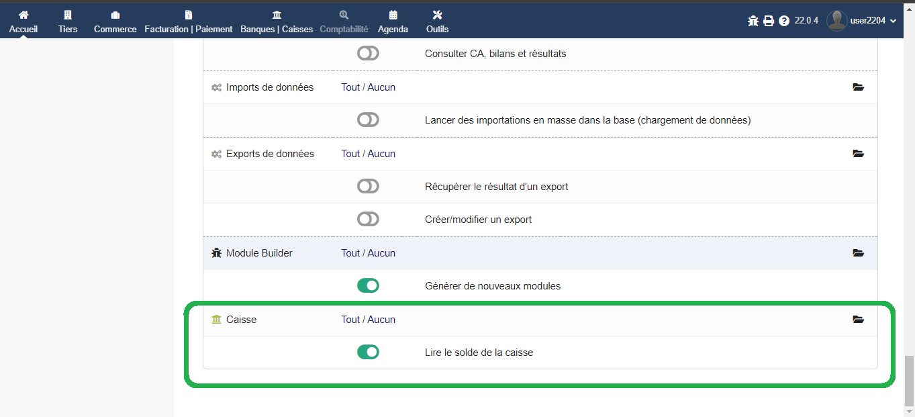This screenshot has height=417, width=915.
Task: Enable 'Récupérer le résultat d'un export' toggle
Action: tap(368, 187)
